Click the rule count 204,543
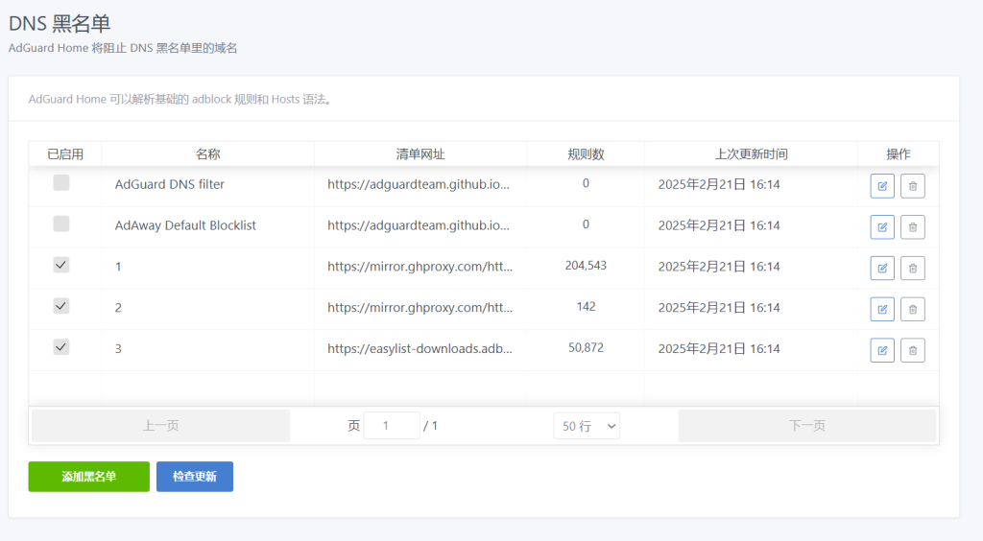This screenshot has width=983, height=541. tap(587, 266)
